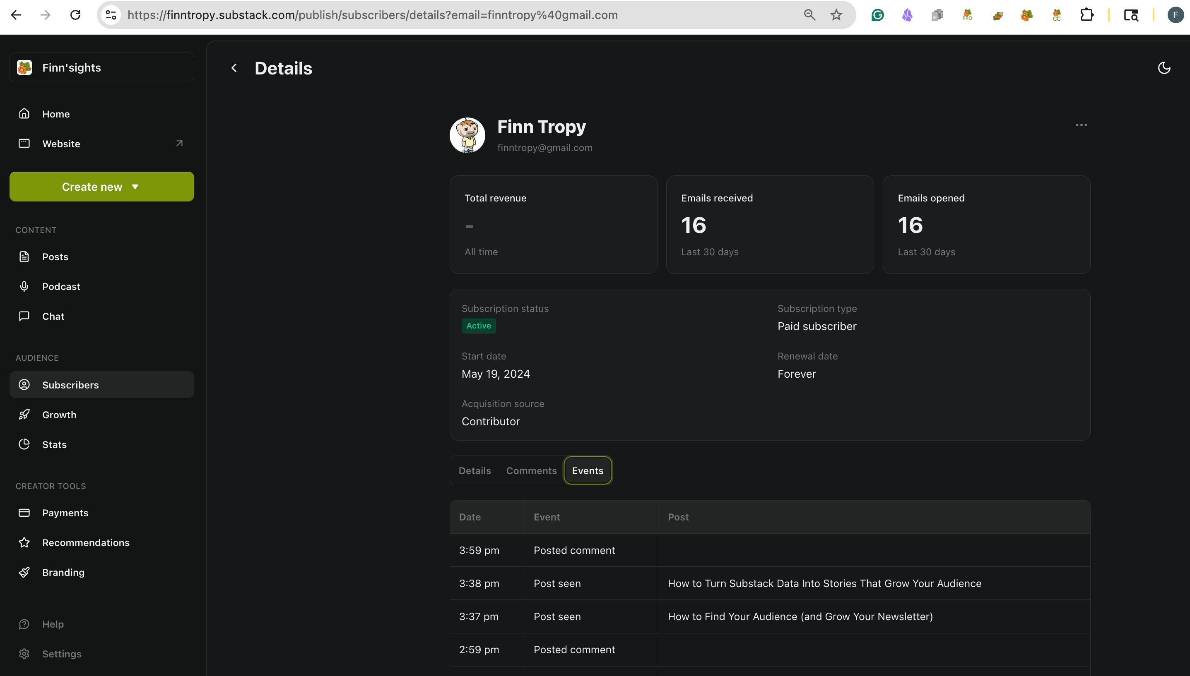This screenshot has height=676, width=1190.
Task: Open Payments card icon
Action: pyautogui.click(x=24, y=513)
